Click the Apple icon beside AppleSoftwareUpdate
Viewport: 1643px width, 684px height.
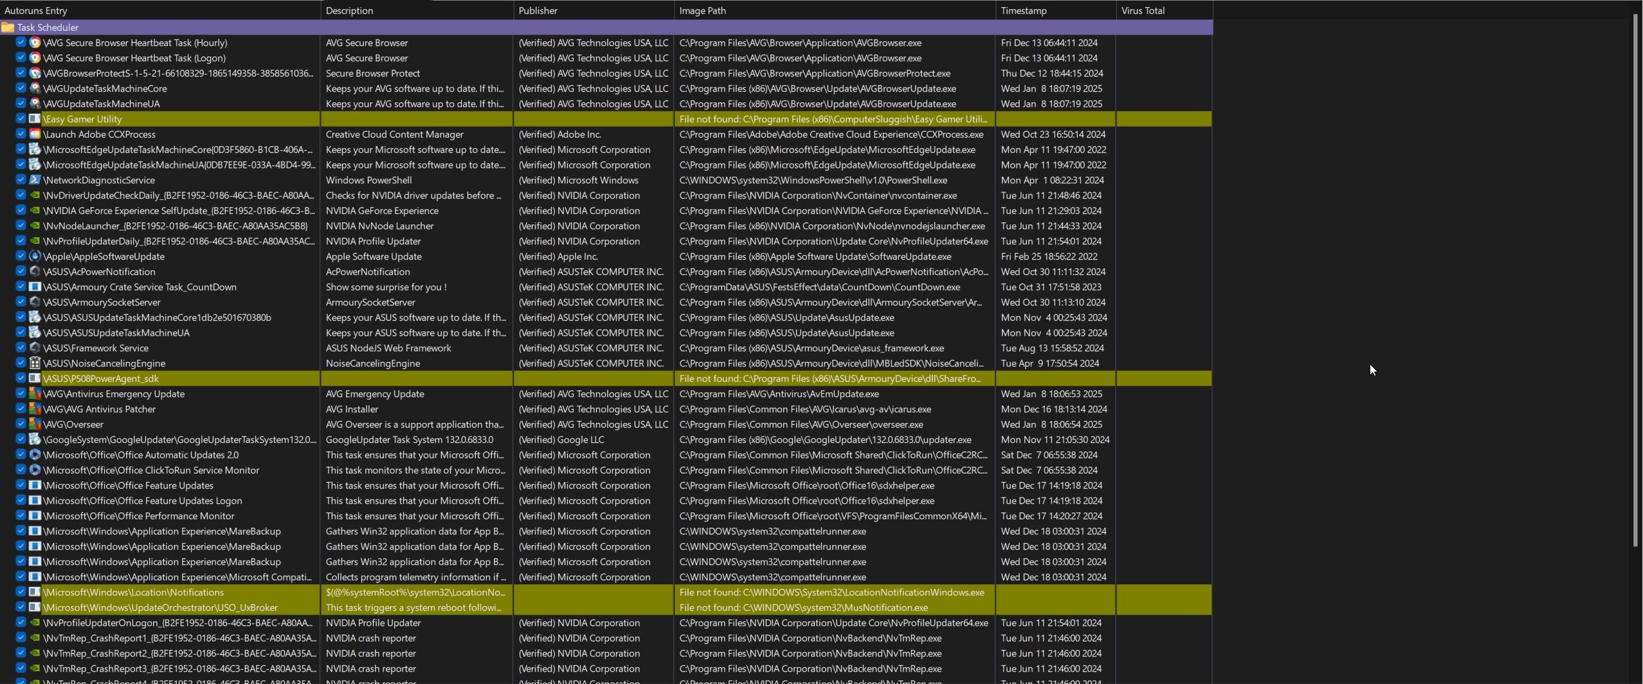coord(35,256)
